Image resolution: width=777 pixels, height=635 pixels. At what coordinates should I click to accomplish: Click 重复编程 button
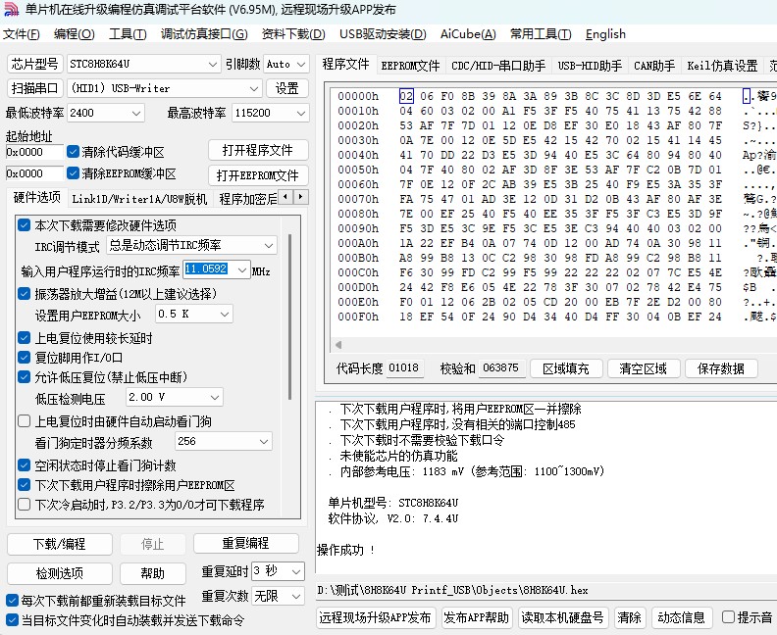246,544
